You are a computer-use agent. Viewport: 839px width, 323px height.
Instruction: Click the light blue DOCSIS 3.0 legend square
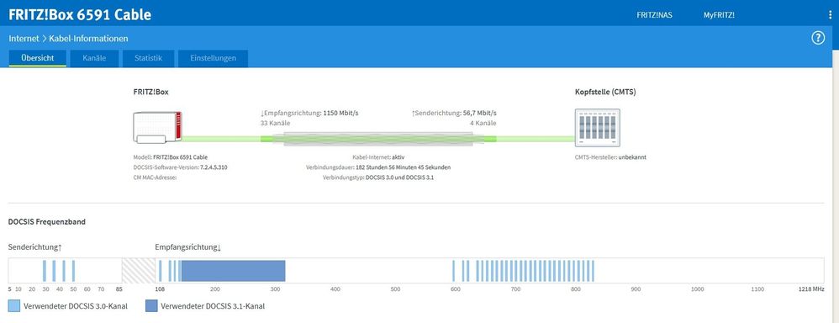(14, 306)
